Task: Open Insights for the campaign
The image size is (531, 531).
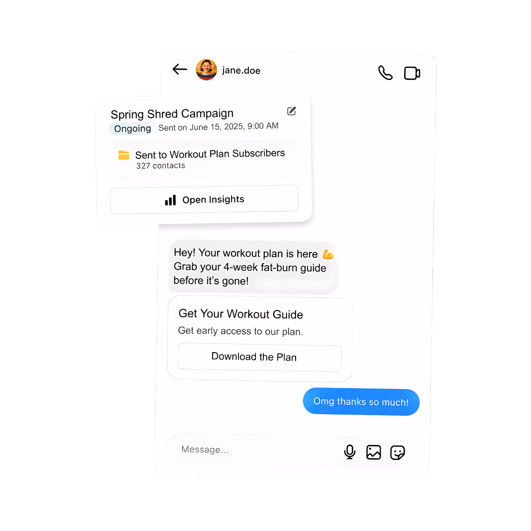Action: tap(204, 199)
